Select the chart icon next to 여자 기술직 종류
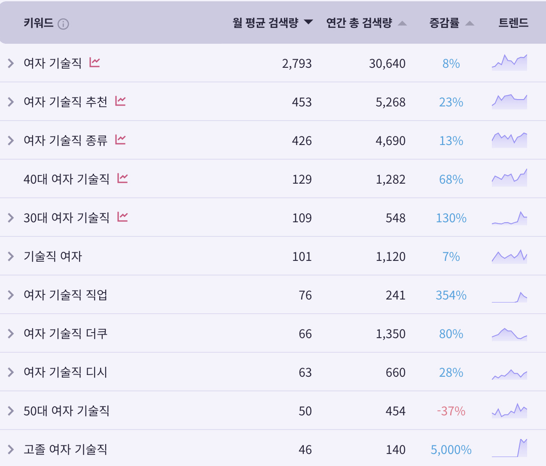Viewport: 546px width, 466px height. point(121,140)
